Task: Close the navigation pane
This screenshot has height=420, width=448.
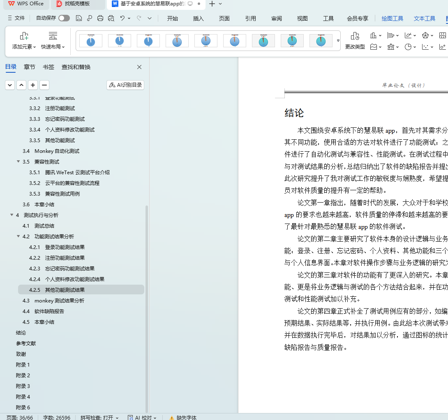Action: click(x=139, y=67)
